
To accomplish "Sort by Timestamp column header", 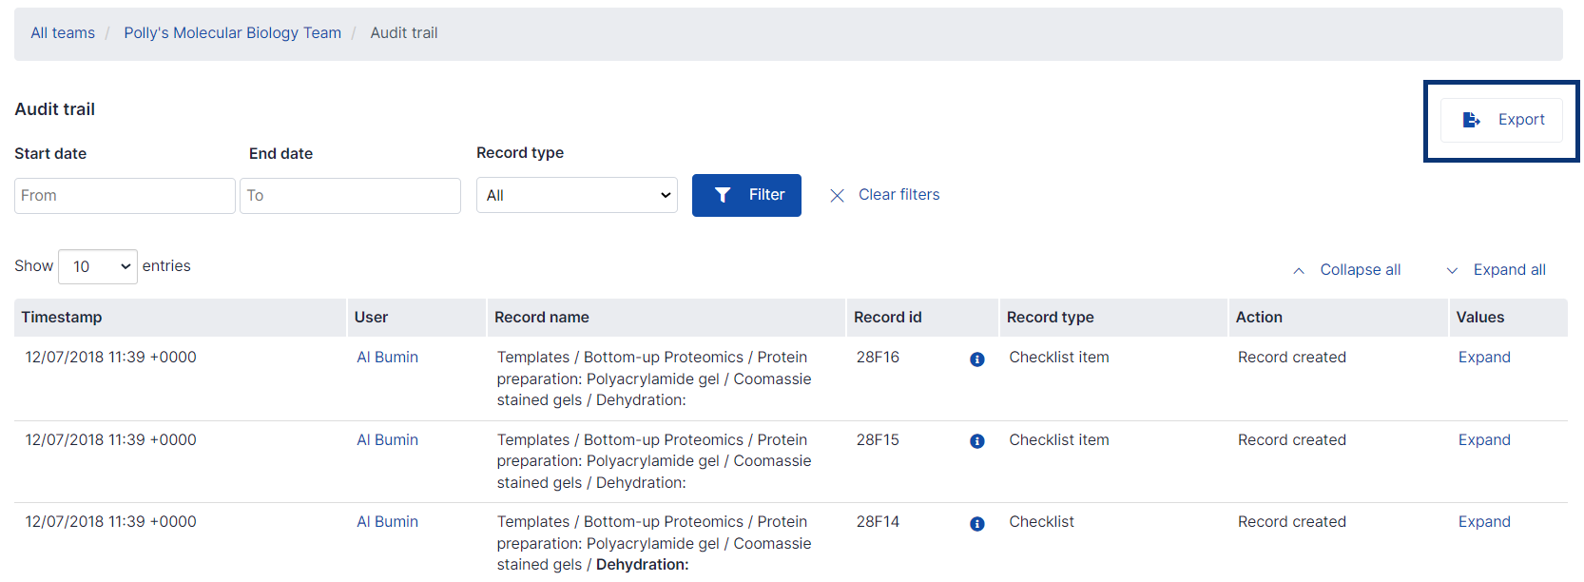I will pos(62,318).
